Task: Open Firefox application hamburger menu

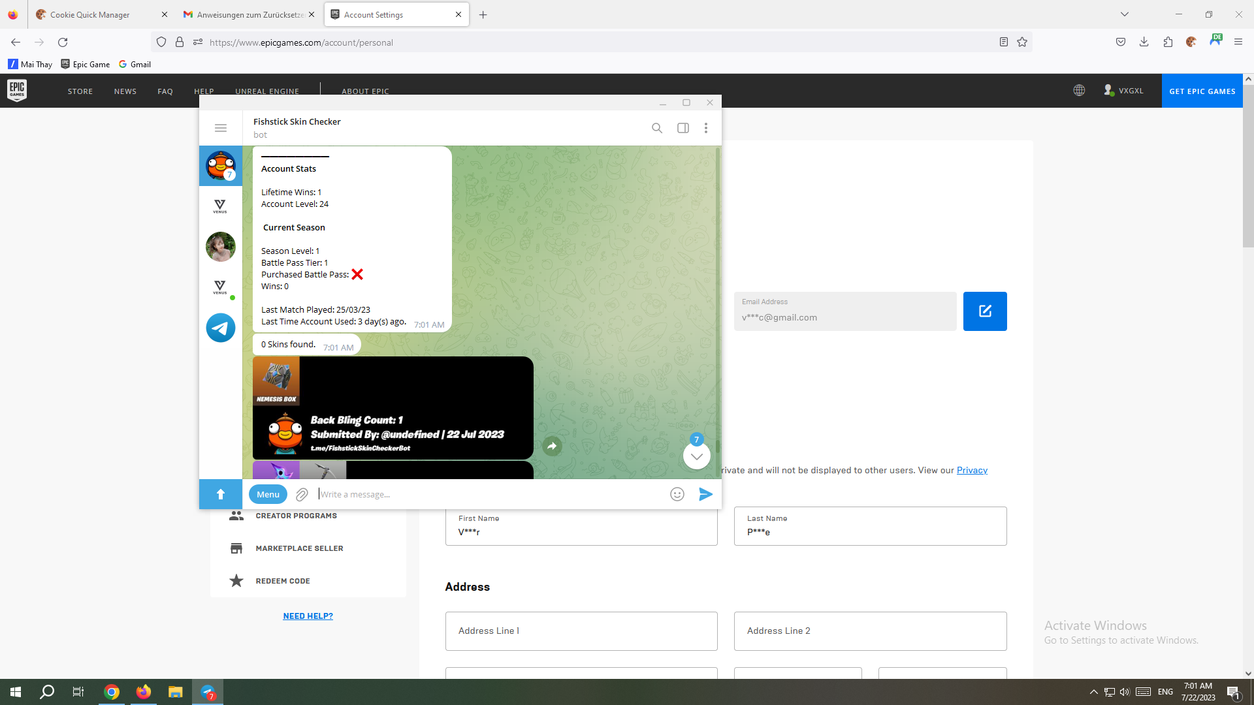Action: click(1238, 42)
